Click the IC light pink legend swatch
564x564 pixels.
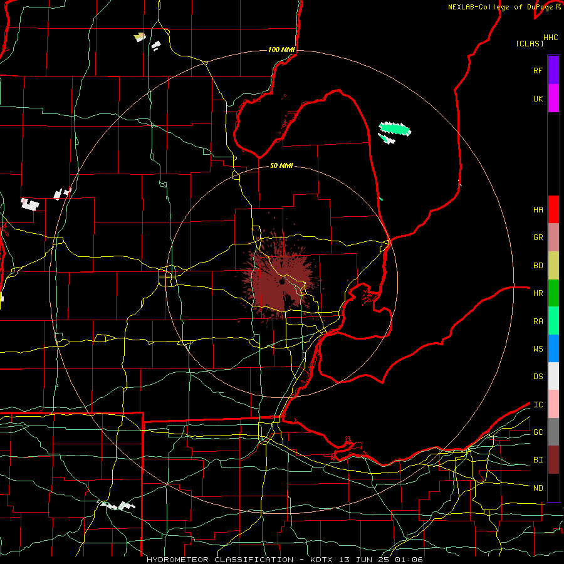click(x=553, y=404)
